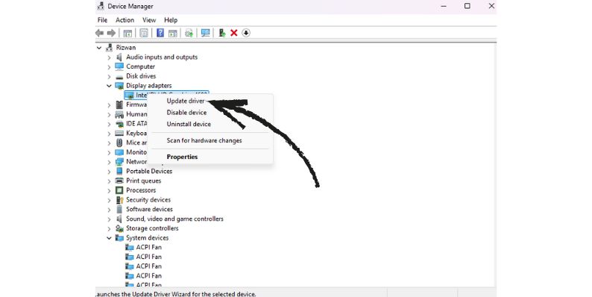Click the Keyboards category keyboard icon
Image resolution: width=592 pixels, height=297 pixels.
click(x=119, y=134)
